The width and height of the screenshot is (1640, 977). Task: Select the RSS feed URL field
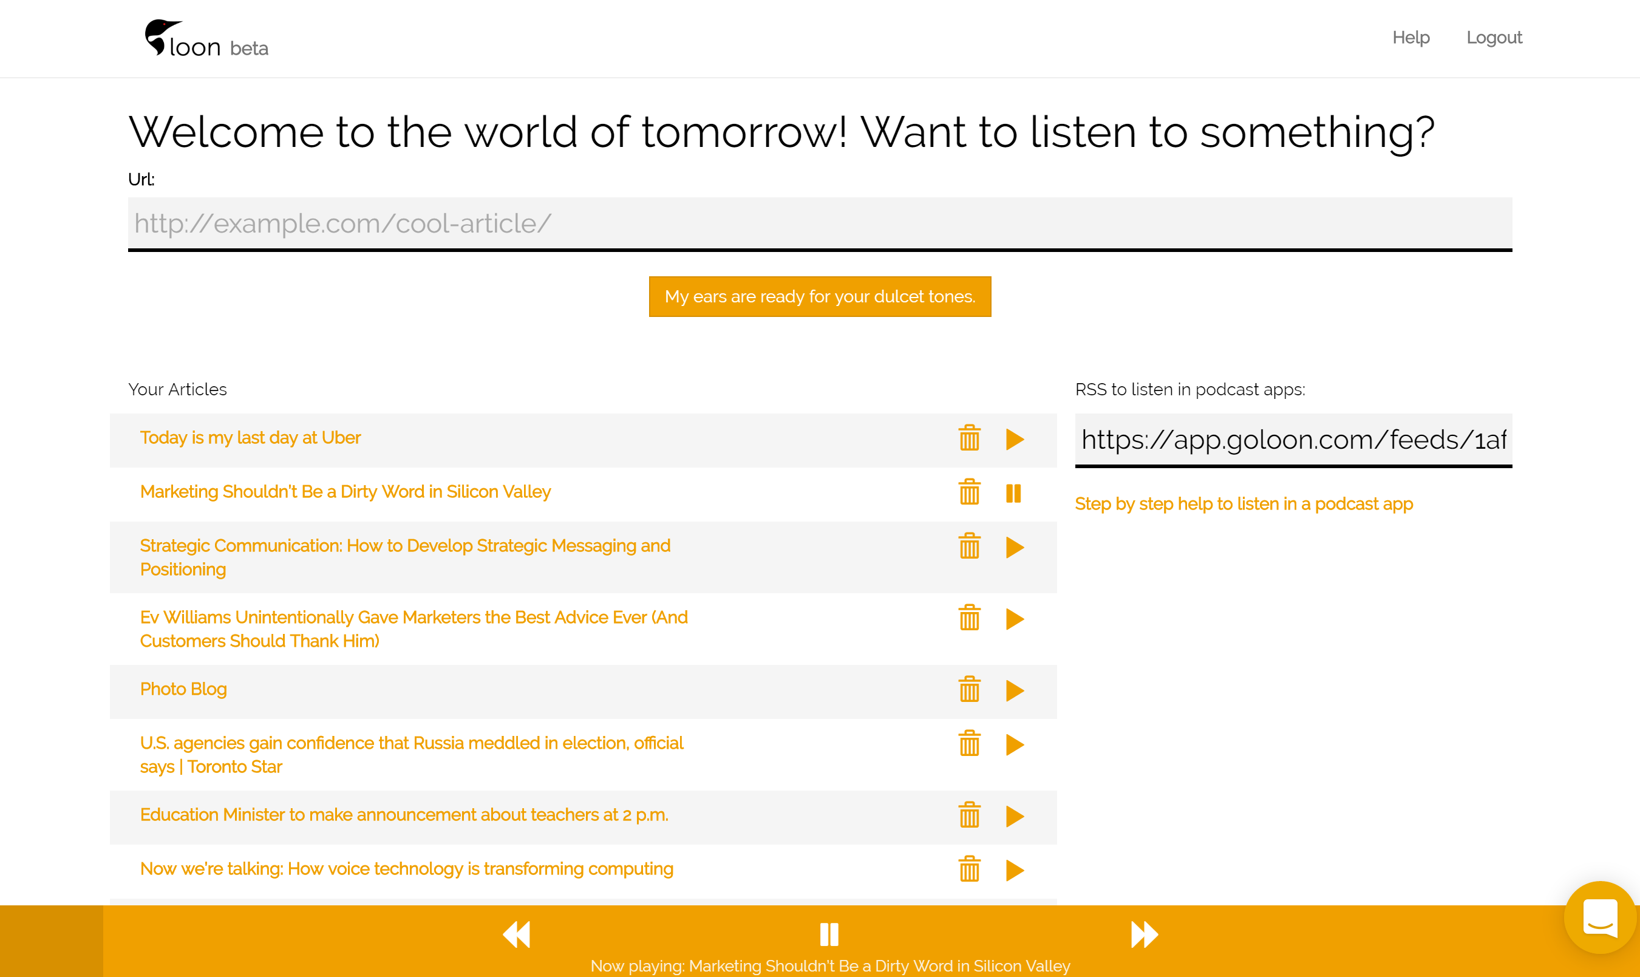[x=1293, y=440]
